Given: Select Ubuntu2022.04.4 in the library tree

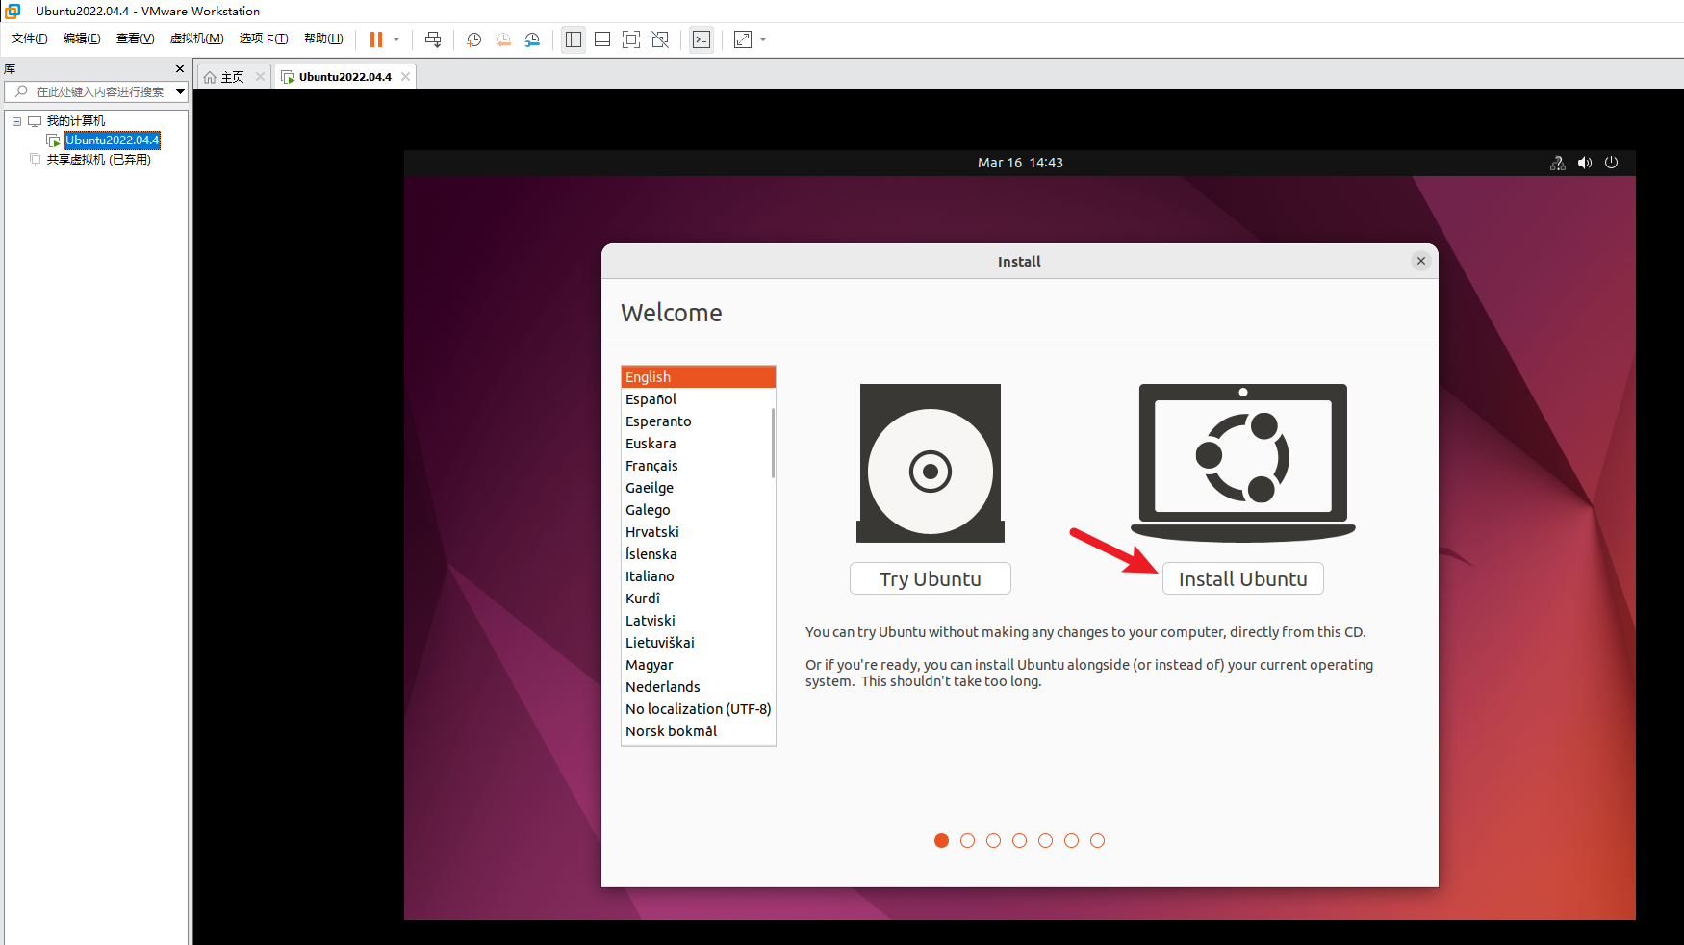Looking at the screenshot, I should click(113, 140).
